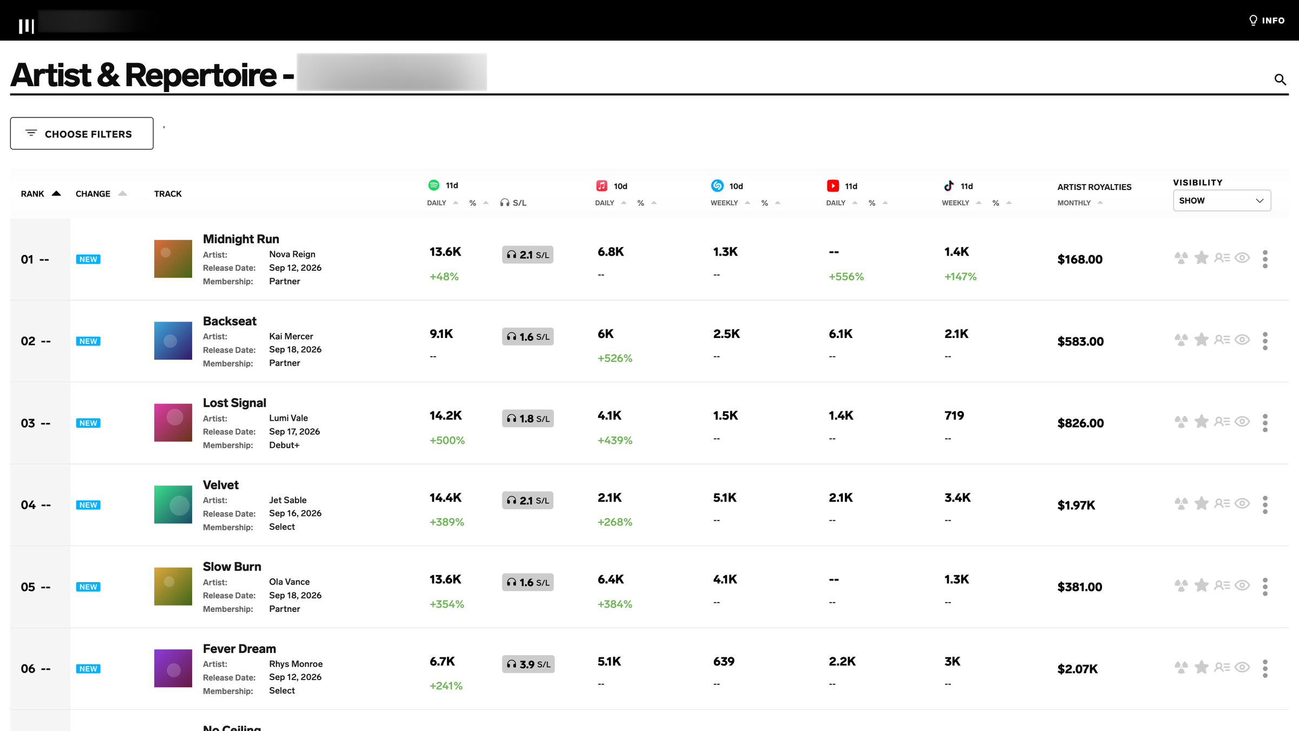The width and height of the screenshot is (1299, 731).
Task: Sort by RANK column arrow
Action: pos(56,193)
